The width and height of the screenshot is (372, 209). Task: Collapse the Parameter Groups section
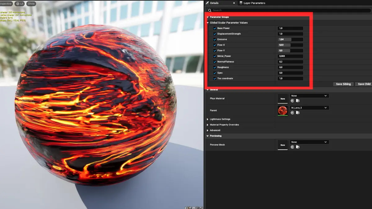tap(208, 17)
